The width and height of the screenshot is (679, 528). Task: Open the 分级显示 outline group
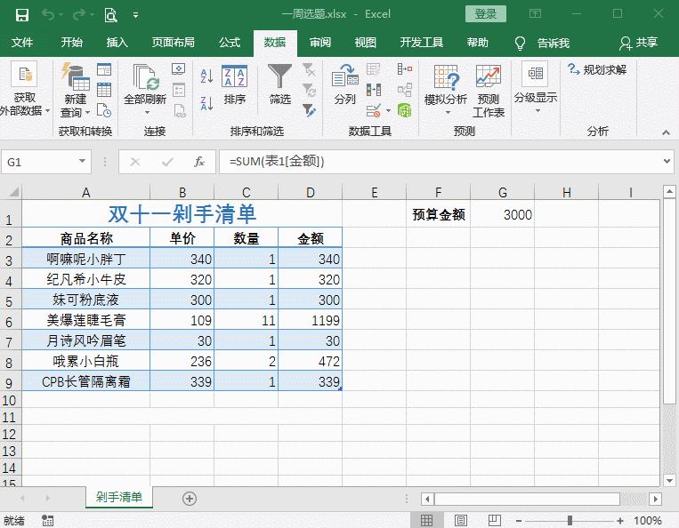tap(536, 88)
